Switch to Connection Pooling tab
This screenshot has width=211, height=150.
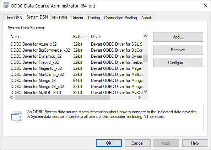tap(120, 18)
